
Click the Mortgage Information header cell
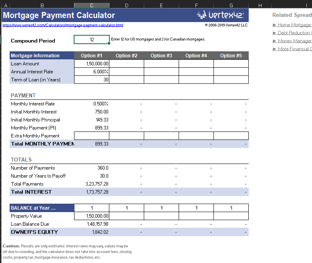coord(42,55)
